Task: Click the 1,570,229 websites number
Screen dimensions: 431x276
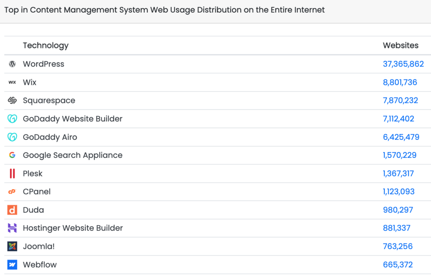Action: click(x=400, y=155)
